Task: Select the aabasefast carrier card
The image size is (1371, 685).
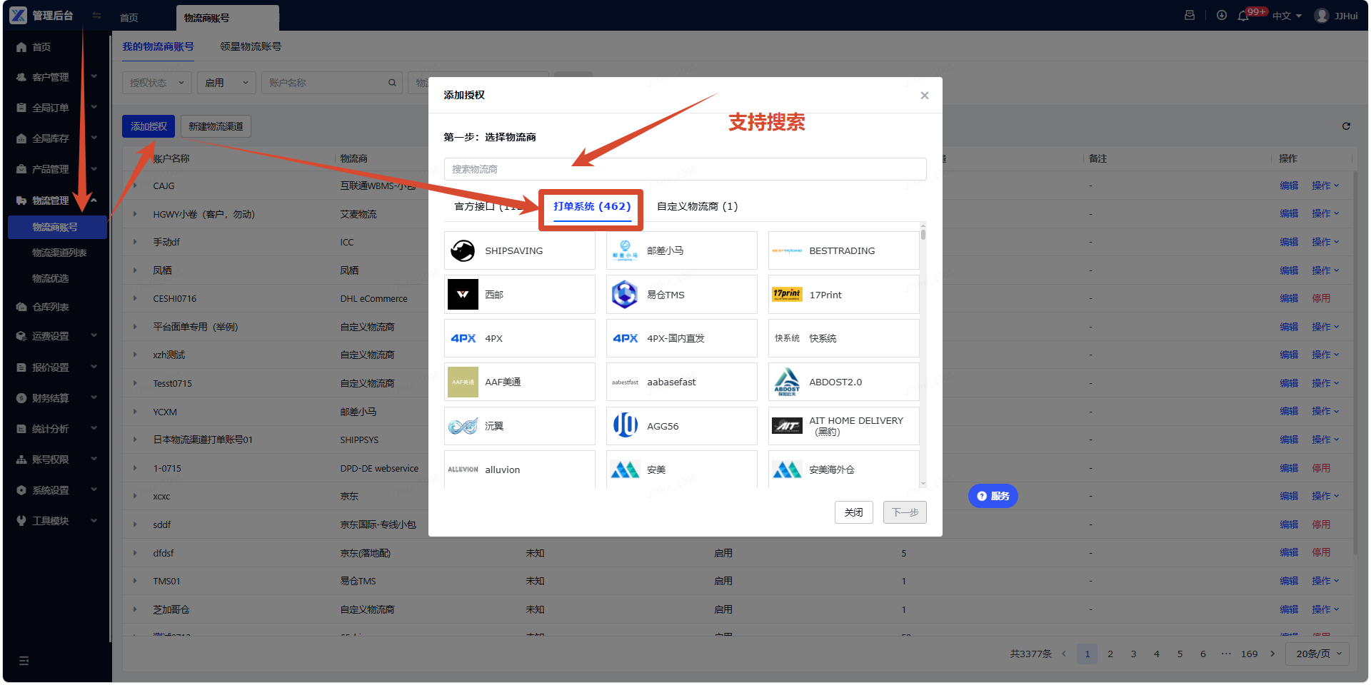Action: (x=682, y=382)
